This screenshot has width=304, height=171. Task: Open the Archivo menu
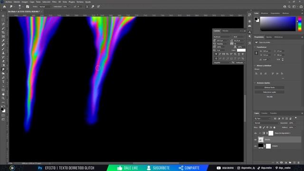click(x=9, y=2)
